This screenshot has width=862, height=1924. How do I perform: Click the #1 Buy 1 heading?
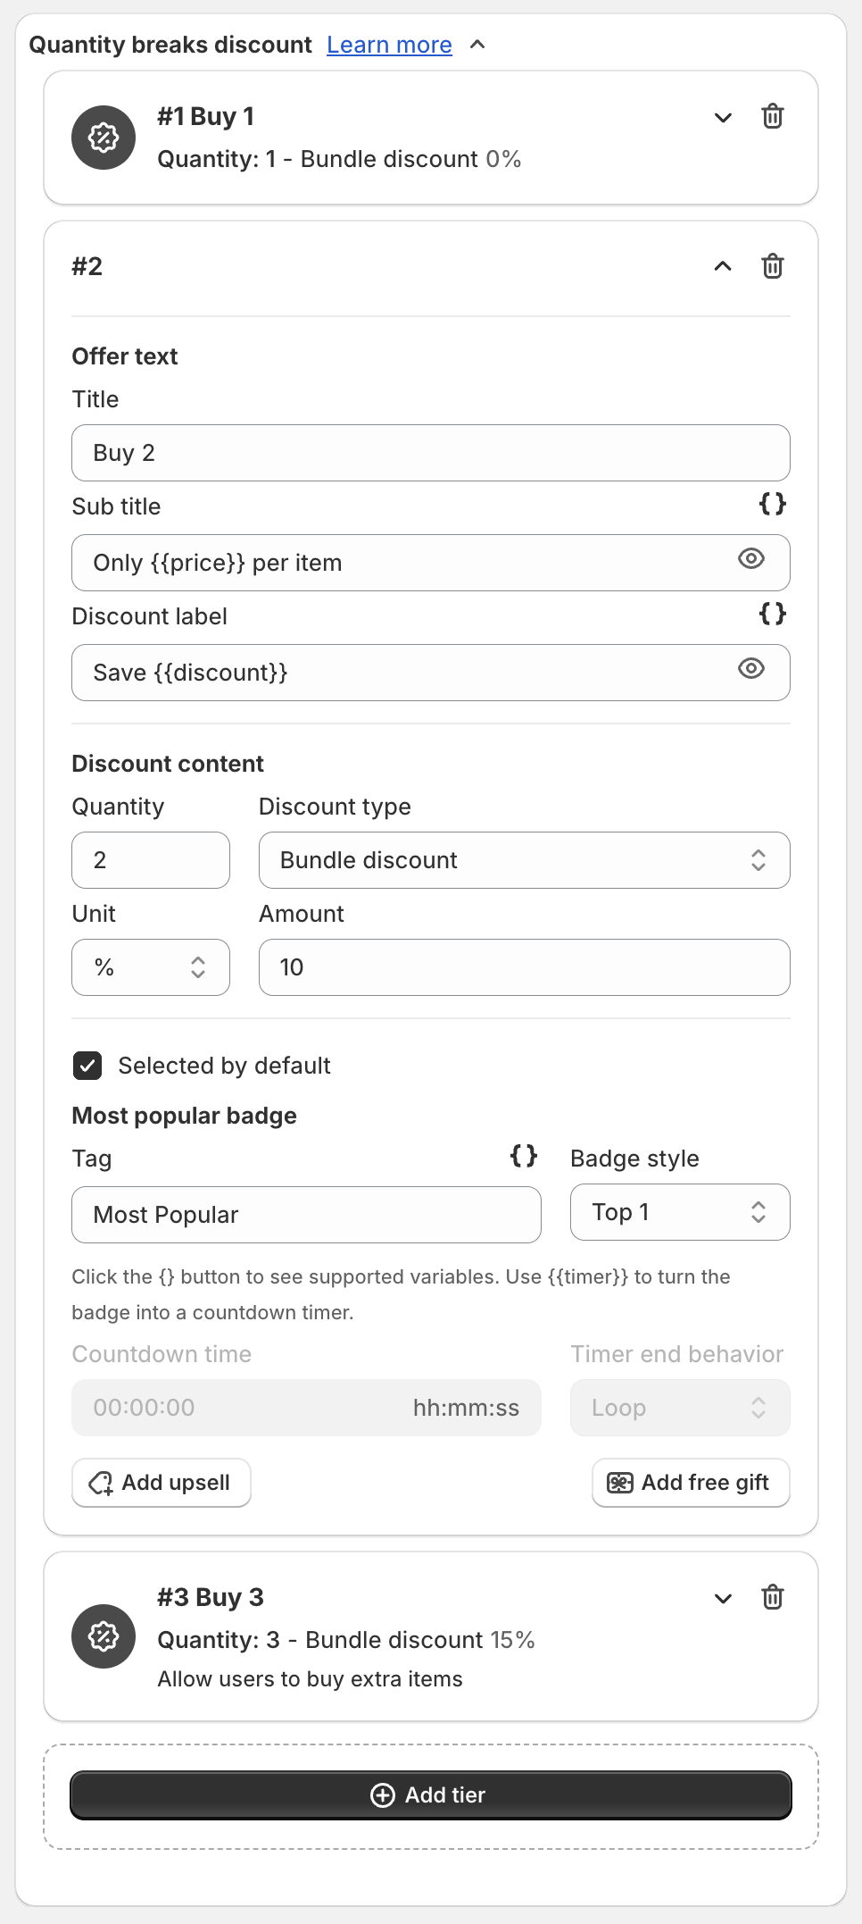coord(206,116)
